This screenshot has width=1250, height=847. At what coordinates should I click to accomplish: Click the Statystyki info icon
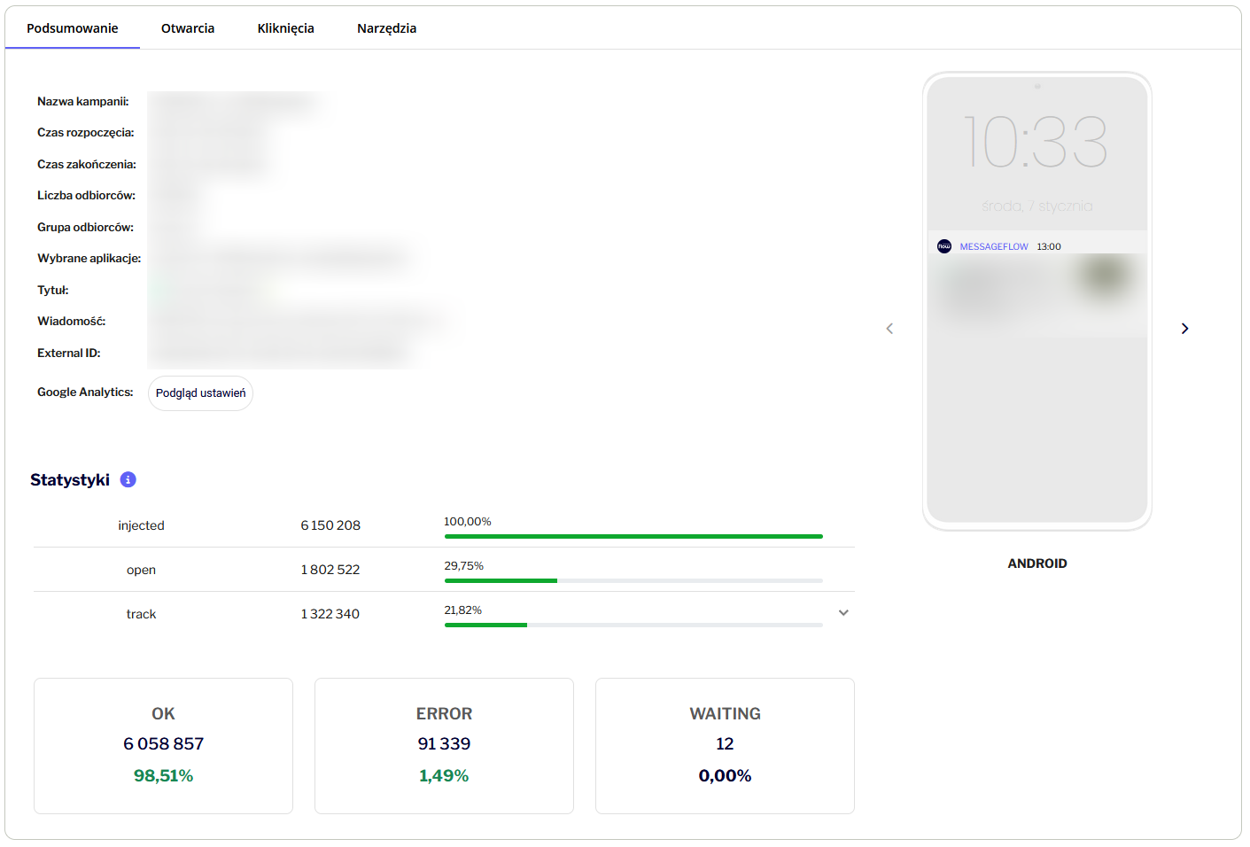(x=128, y=479)
